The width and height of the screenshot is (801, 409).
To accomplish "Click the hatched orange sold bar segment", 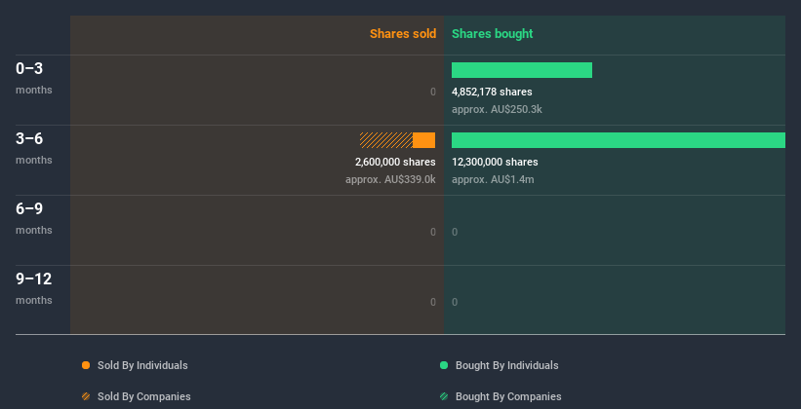I will (386, 140).
